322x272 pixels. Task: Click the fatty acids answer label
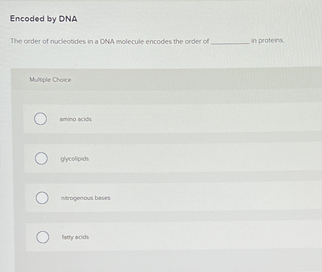point(75,237)
